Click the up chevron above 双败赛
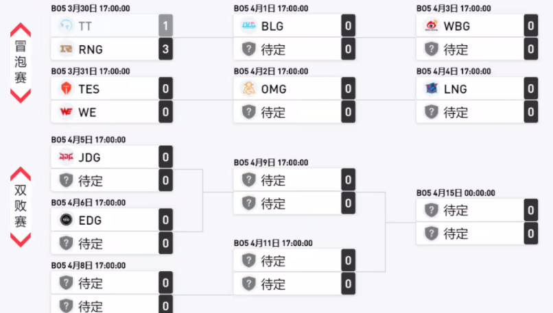The width and height of the screenshot is (553, 313). tap(21, 173)
